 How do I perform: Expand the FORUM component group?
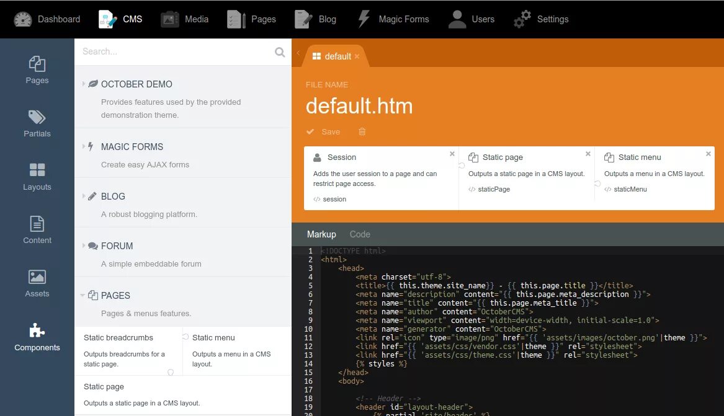click(x=83, y=246)
